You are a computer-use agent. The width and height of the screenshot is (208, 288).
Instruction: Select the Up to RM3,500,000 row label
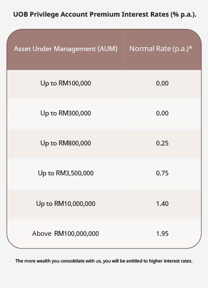tap(65, 173)
